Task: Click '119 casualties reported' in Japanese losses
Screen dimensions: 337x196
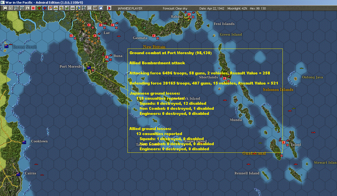Action: [160, 98]
